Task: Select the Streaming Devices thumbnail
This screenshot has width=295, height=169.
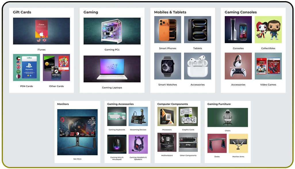Action: pos(138,116)
